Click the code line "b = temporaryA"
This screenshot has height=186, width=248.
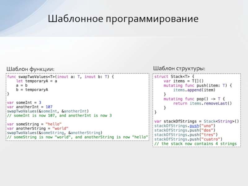[32, 90]
